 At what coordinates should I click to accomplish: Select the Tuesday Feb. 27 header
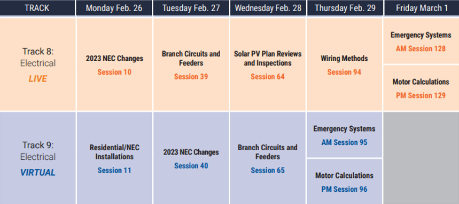pos(191,8)
